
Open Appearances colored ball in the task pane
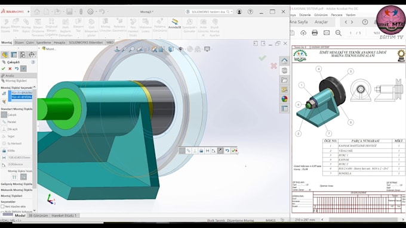tap(284, 99)
